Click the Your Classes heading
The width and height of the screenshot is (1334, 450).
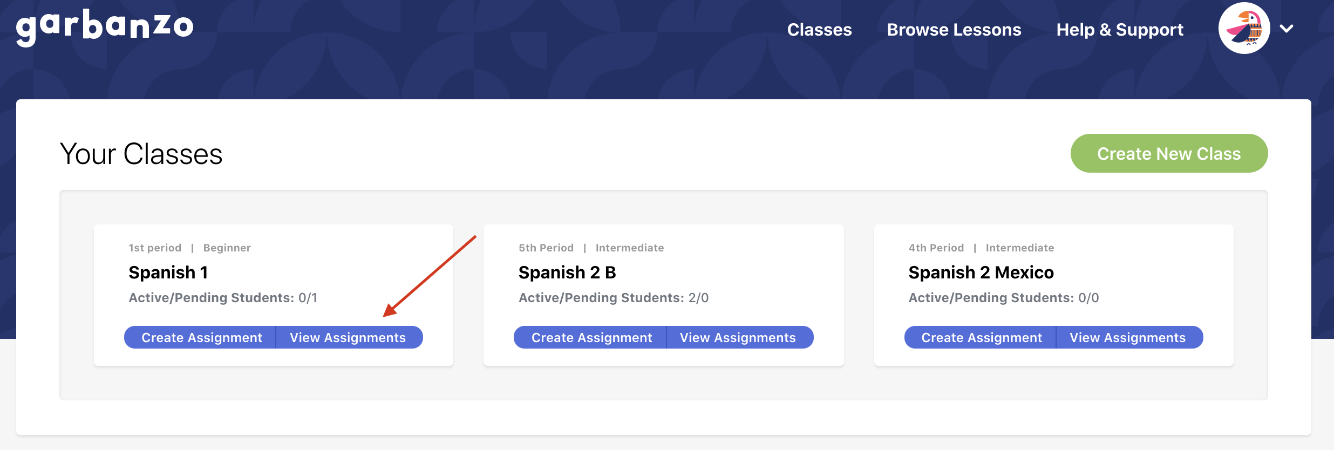(141, 154)
